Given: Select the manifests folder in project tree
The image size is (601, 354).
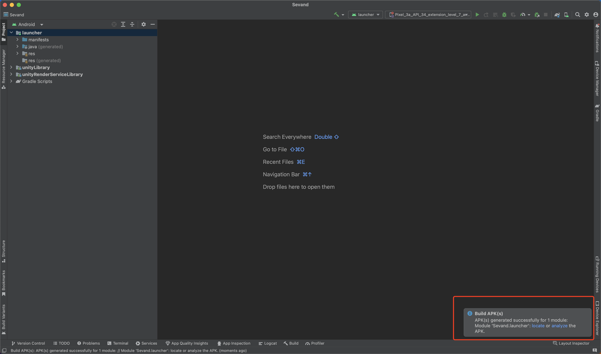Looking at the screenshot, I should [x=38, y=40].
